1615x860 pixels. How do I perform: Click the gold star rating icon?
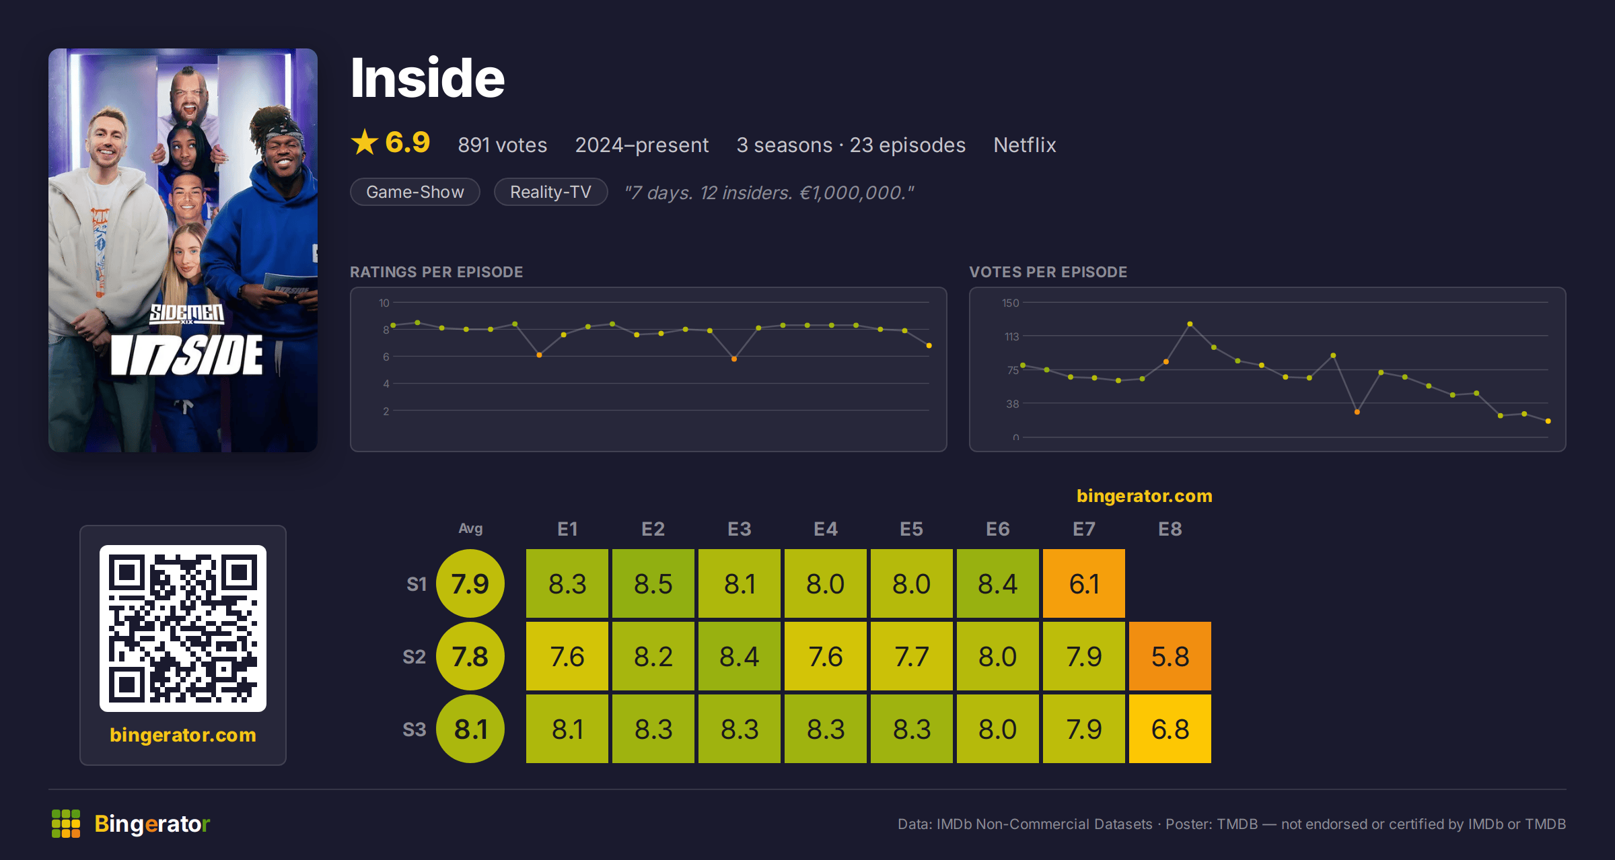pos(365,142)
